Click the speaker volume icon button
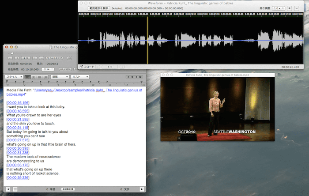Viewport: 309px width, 196px height. [69, 58]
